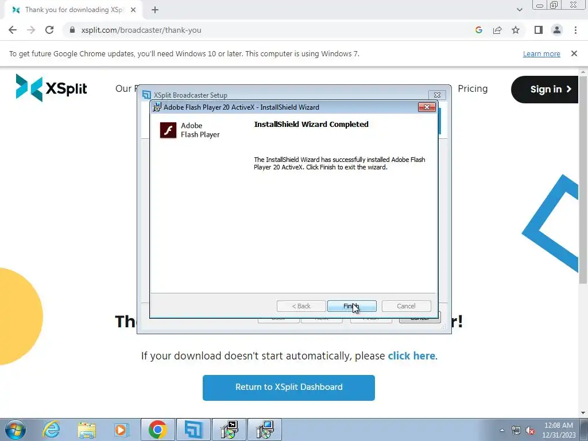The image size is (588, 441).
Task: Toggle the Chrome side panel icon
Action: pos(539,30)
